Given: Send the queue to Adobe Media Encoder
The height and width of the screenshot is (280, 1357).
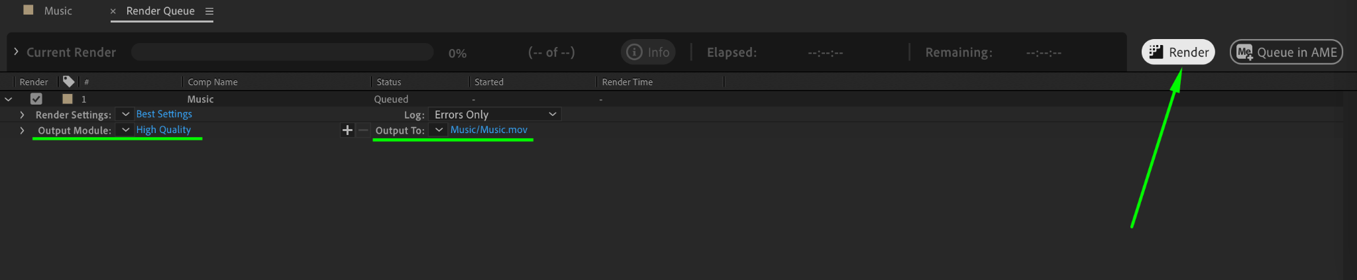Looking at the screenshot, I should (1286, 52).
